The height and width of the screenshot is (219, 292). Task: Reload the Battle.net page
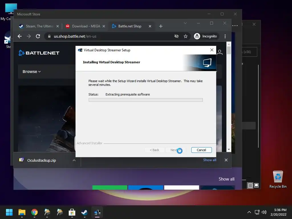point(38,36)
